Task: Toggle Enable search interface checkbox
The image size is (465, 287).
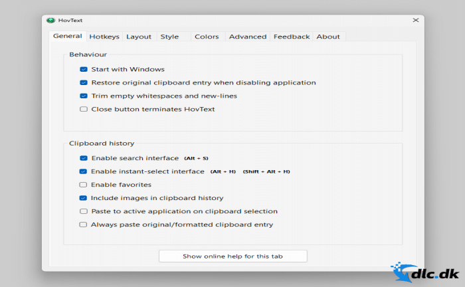Action: tap(84, 158)
